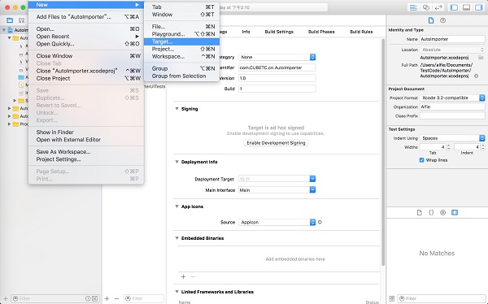Select the version editor toolbar icon

click(438, 8)
